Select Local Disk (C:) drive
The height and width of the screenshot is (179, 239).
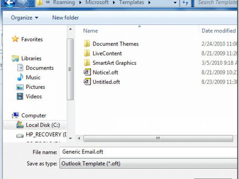point(43,125)
